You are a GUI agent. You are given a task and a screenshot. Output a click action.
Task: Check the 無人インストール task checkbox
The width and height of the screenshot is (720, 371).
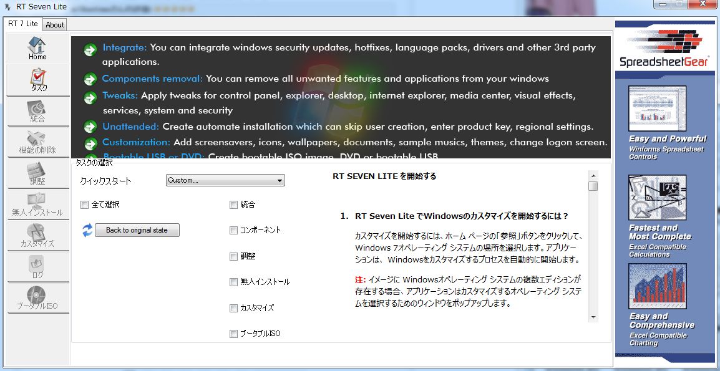click(x=233, y=282)
